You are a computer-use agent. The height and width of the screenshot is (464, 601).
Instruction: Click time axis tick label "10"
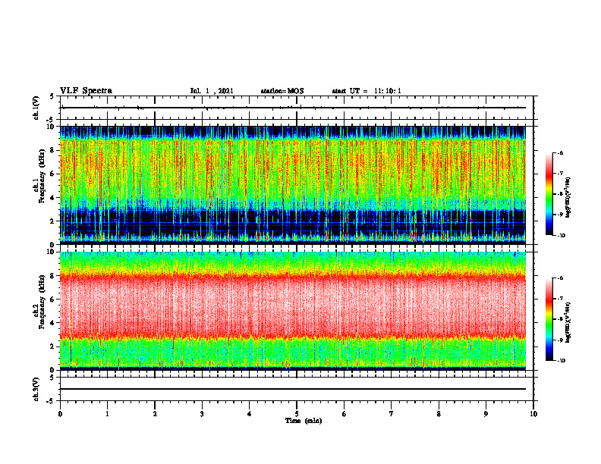point(533,414)
